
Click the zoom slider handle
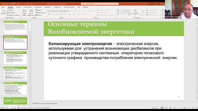tap(184, 108)
